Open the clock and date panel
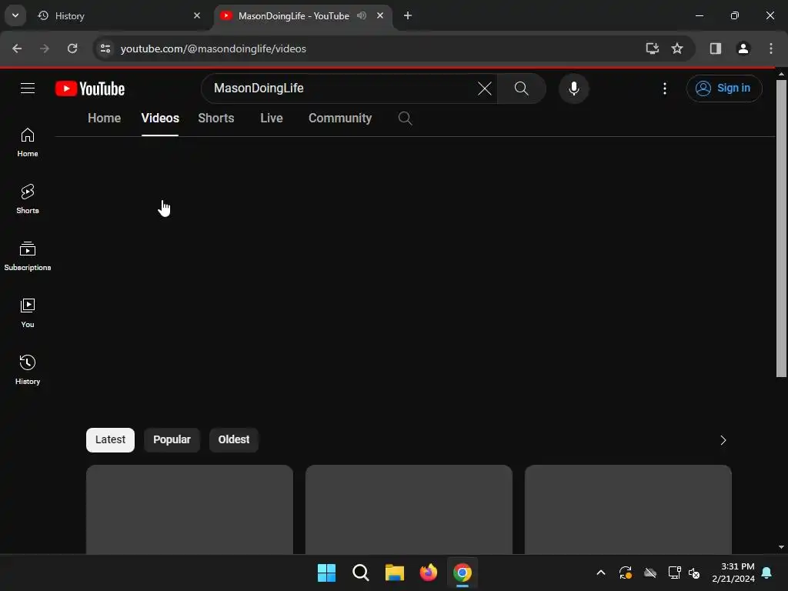Screen dimensions: 788x591 pyautogui.click(x=733, y=573)
